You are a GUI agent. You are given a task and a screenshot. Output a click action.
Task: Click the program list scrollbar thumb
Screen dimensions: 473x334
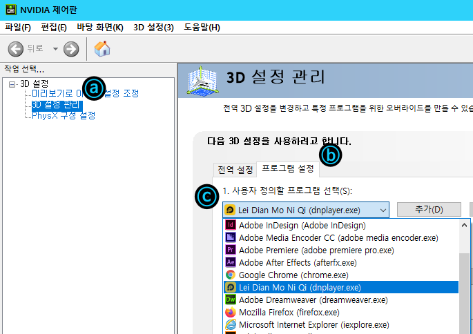[464, 293]
